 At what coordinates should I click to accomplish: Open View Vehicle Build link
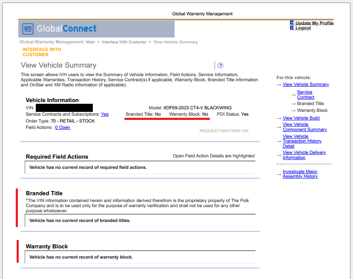coord(301,118)
